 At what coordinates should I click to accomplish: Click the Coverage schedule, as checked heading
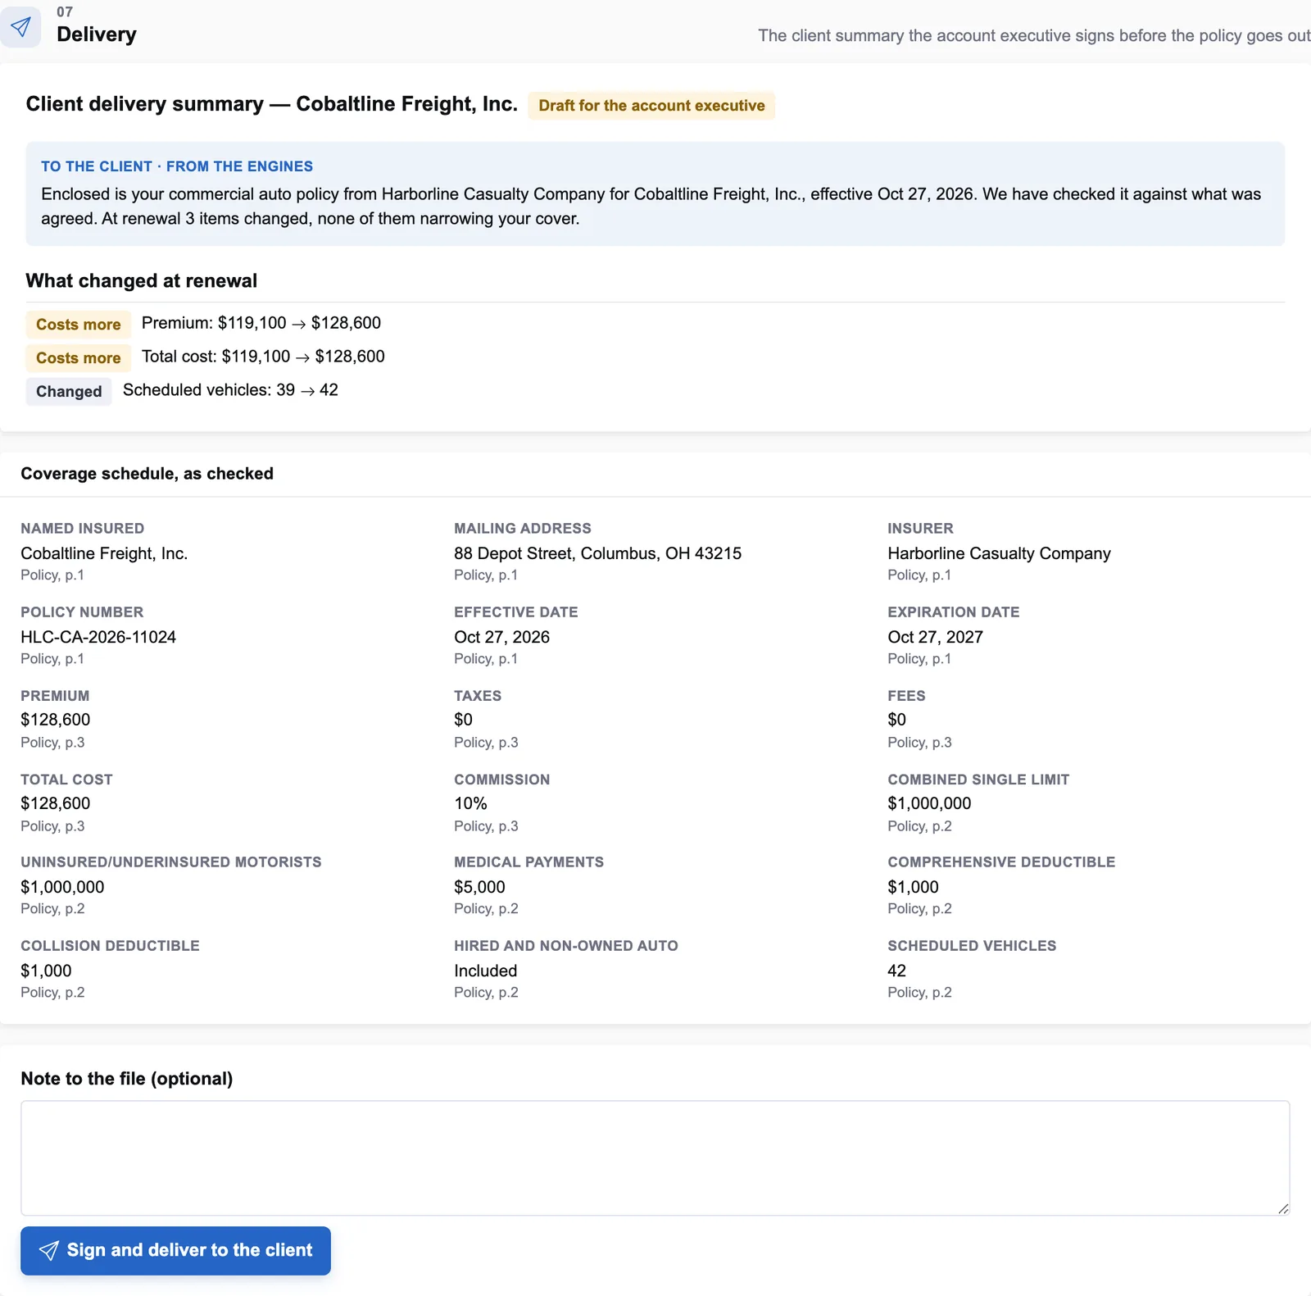pos(147,474)
